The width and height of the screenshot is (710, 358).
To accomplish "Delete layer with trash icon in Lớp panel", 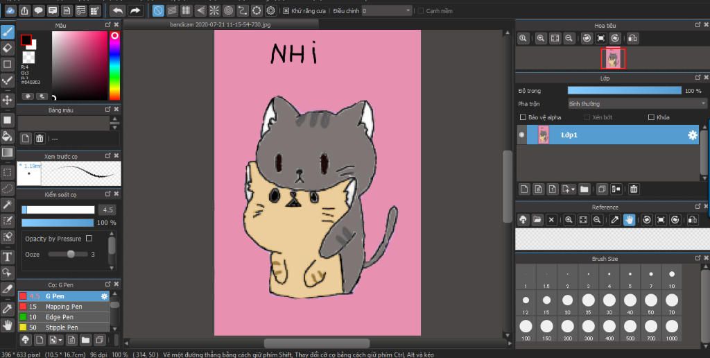I will click(634, 189).
